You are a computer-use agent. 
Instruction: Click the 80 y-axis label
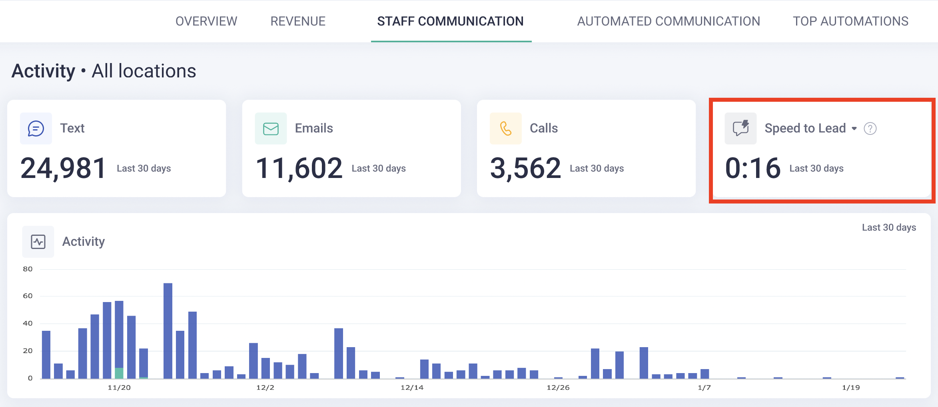pos(28,269)
